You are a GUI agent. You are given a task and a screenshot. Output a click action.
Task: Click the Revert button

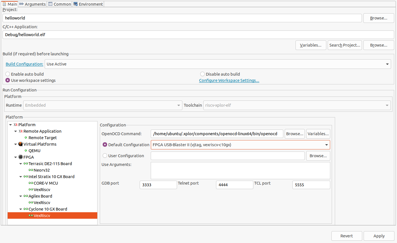pyautogui.click(x=347, y=236)
